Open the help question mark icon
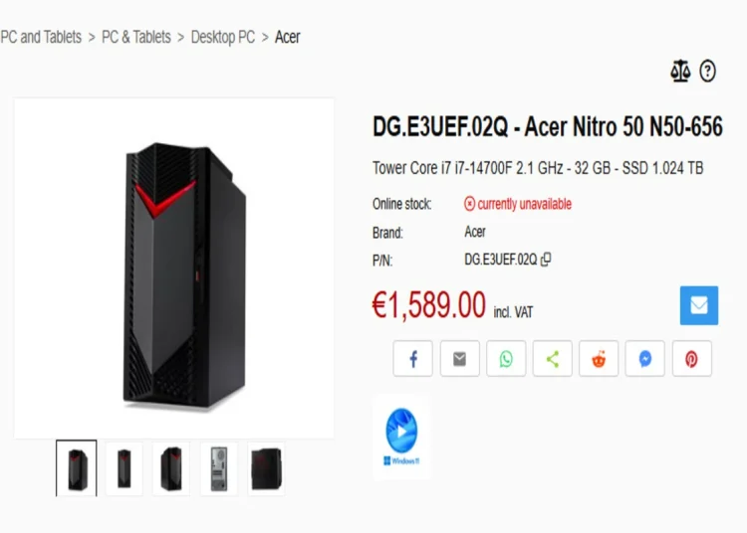This screenshot has height=533, width=747. click(x=707, y=72)
